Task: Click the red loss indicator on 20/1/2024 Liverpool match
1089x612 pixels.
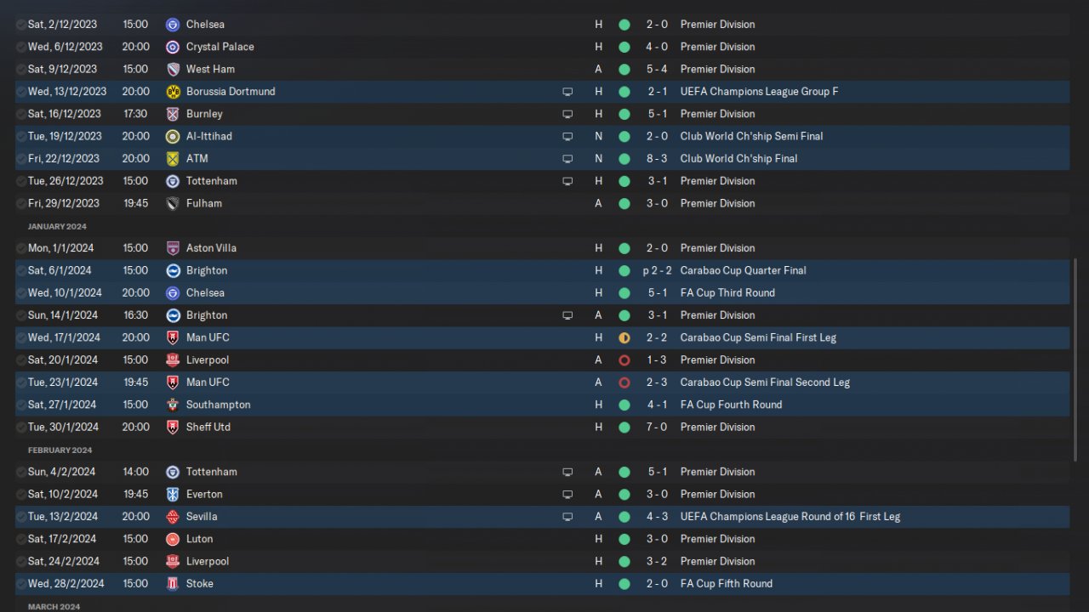Action: click(624, 360)
